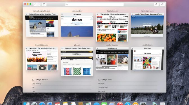This screenshot has height=105, width=189.
Task: Click the cloud icon beside Emily's iPhone
Action: coord(33,80)
